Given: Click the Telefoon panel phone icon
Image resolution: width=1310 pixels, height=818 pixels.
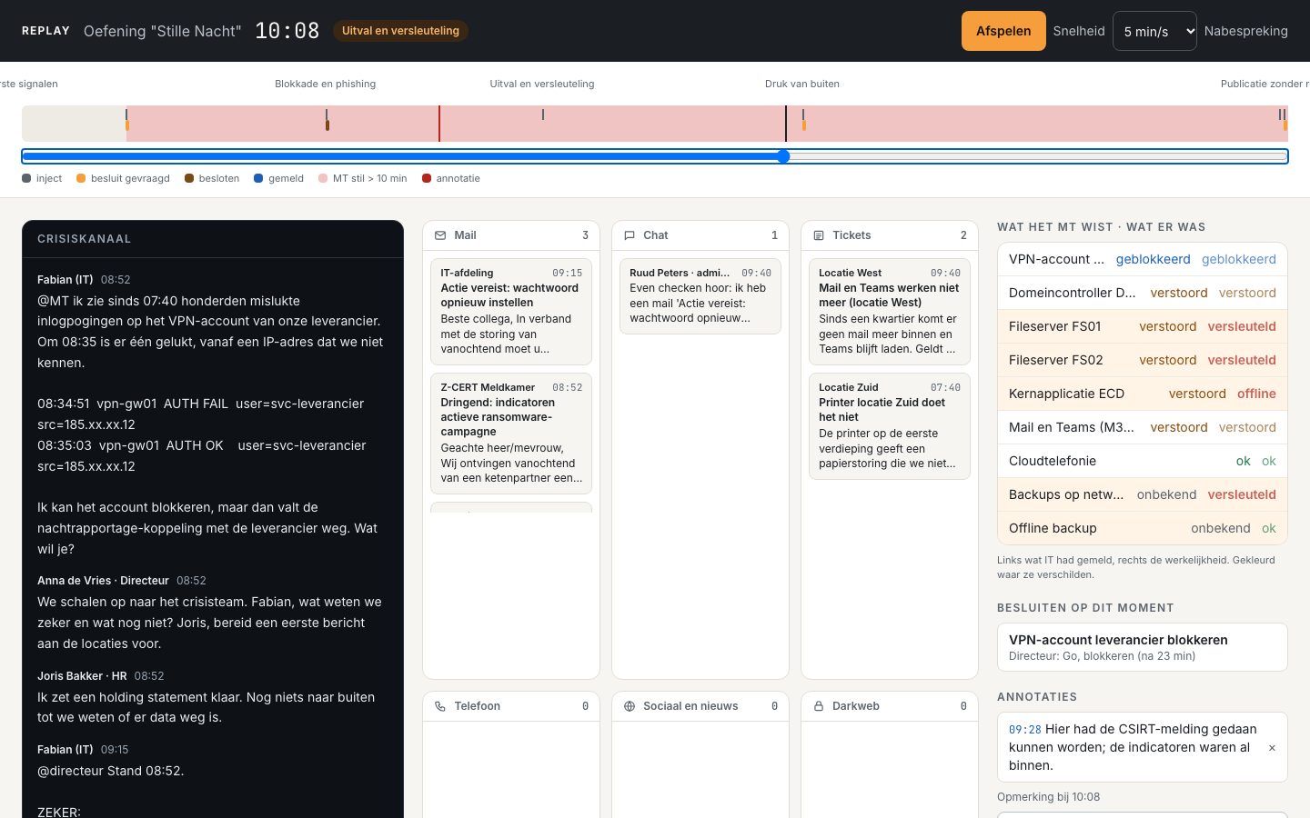Looking at the screenshot, I should pos(440,706).
